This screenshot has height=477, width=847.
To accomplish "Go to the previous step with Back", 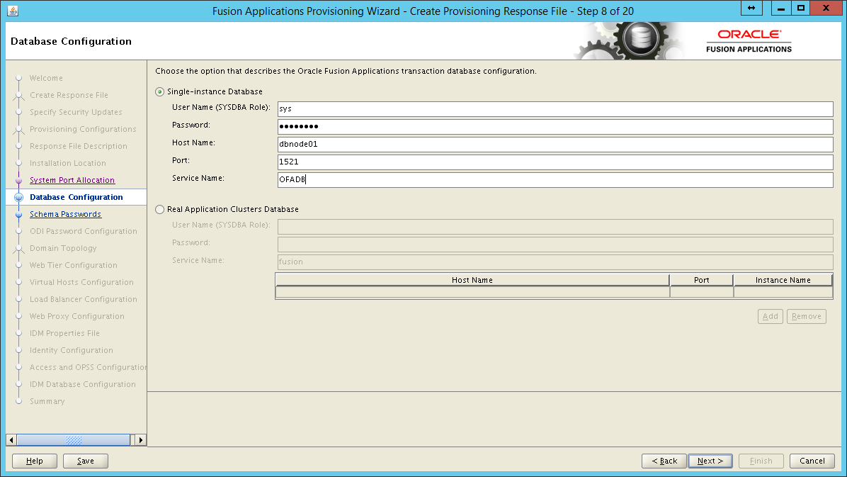I will tap(664, 461).
